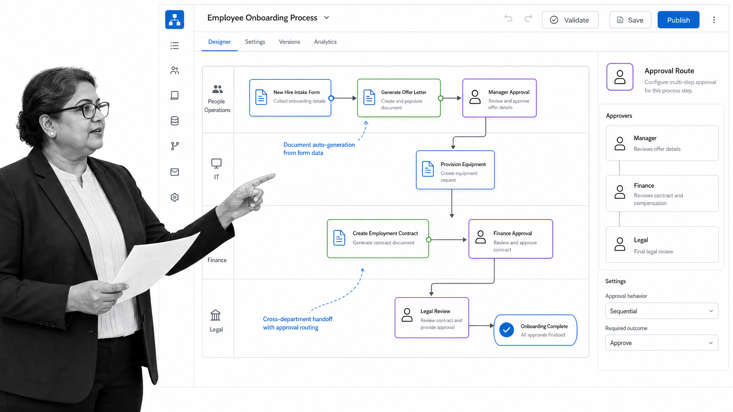Switch to the Analytics tab
This screenshot has height=412, width=733.
pyautogui.click(x=325, y=42)
